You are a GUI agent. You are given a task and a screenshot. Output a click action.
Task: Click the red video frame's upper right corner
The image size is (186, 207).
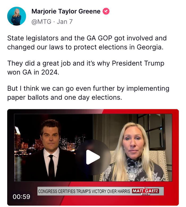click(175, 113)
